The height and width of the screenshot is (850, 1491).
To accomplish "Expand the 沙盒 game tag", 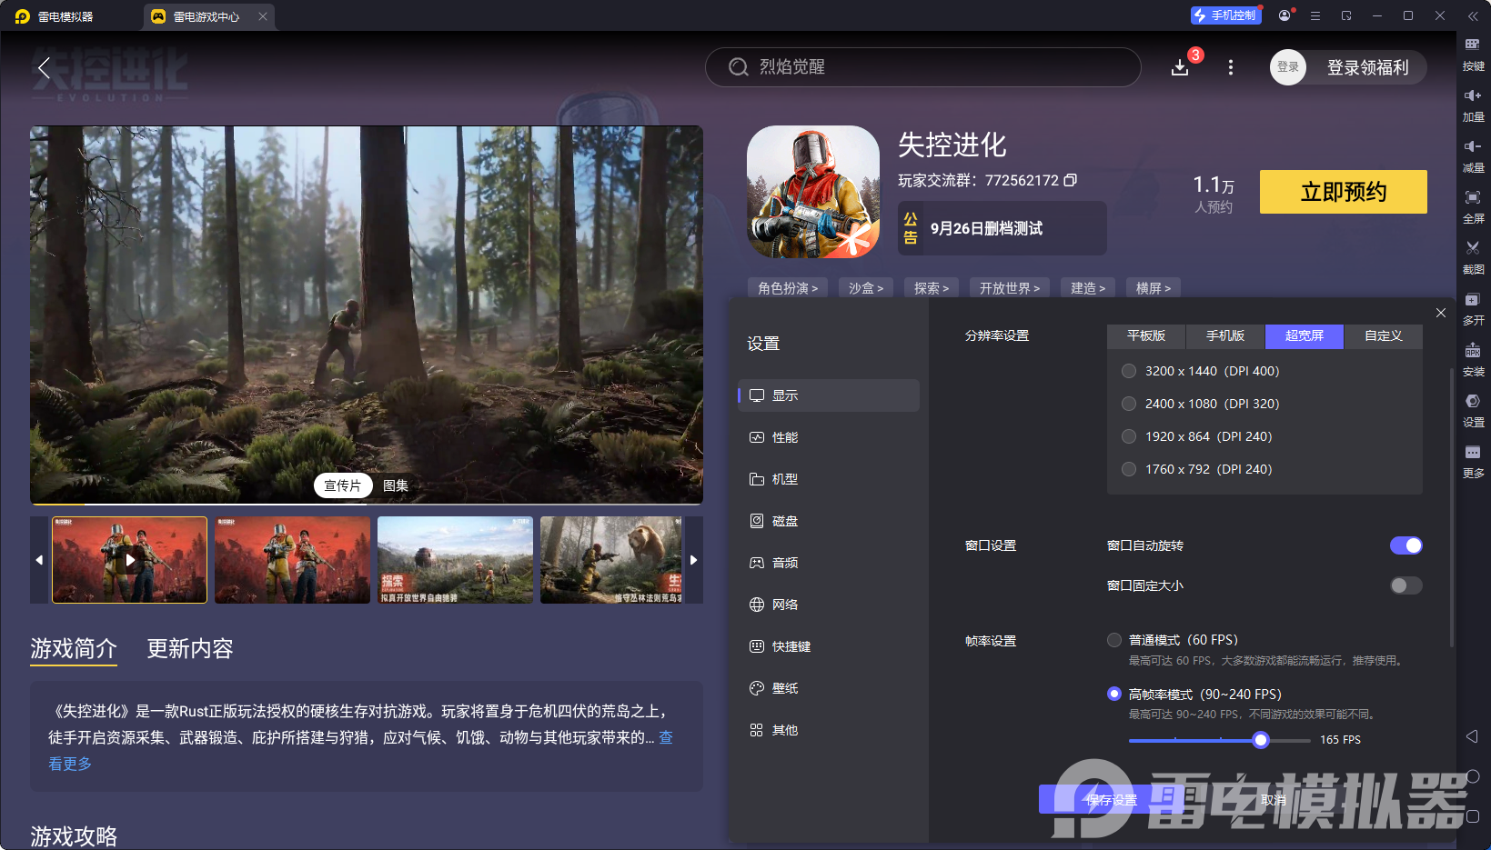I will [865, 287].
